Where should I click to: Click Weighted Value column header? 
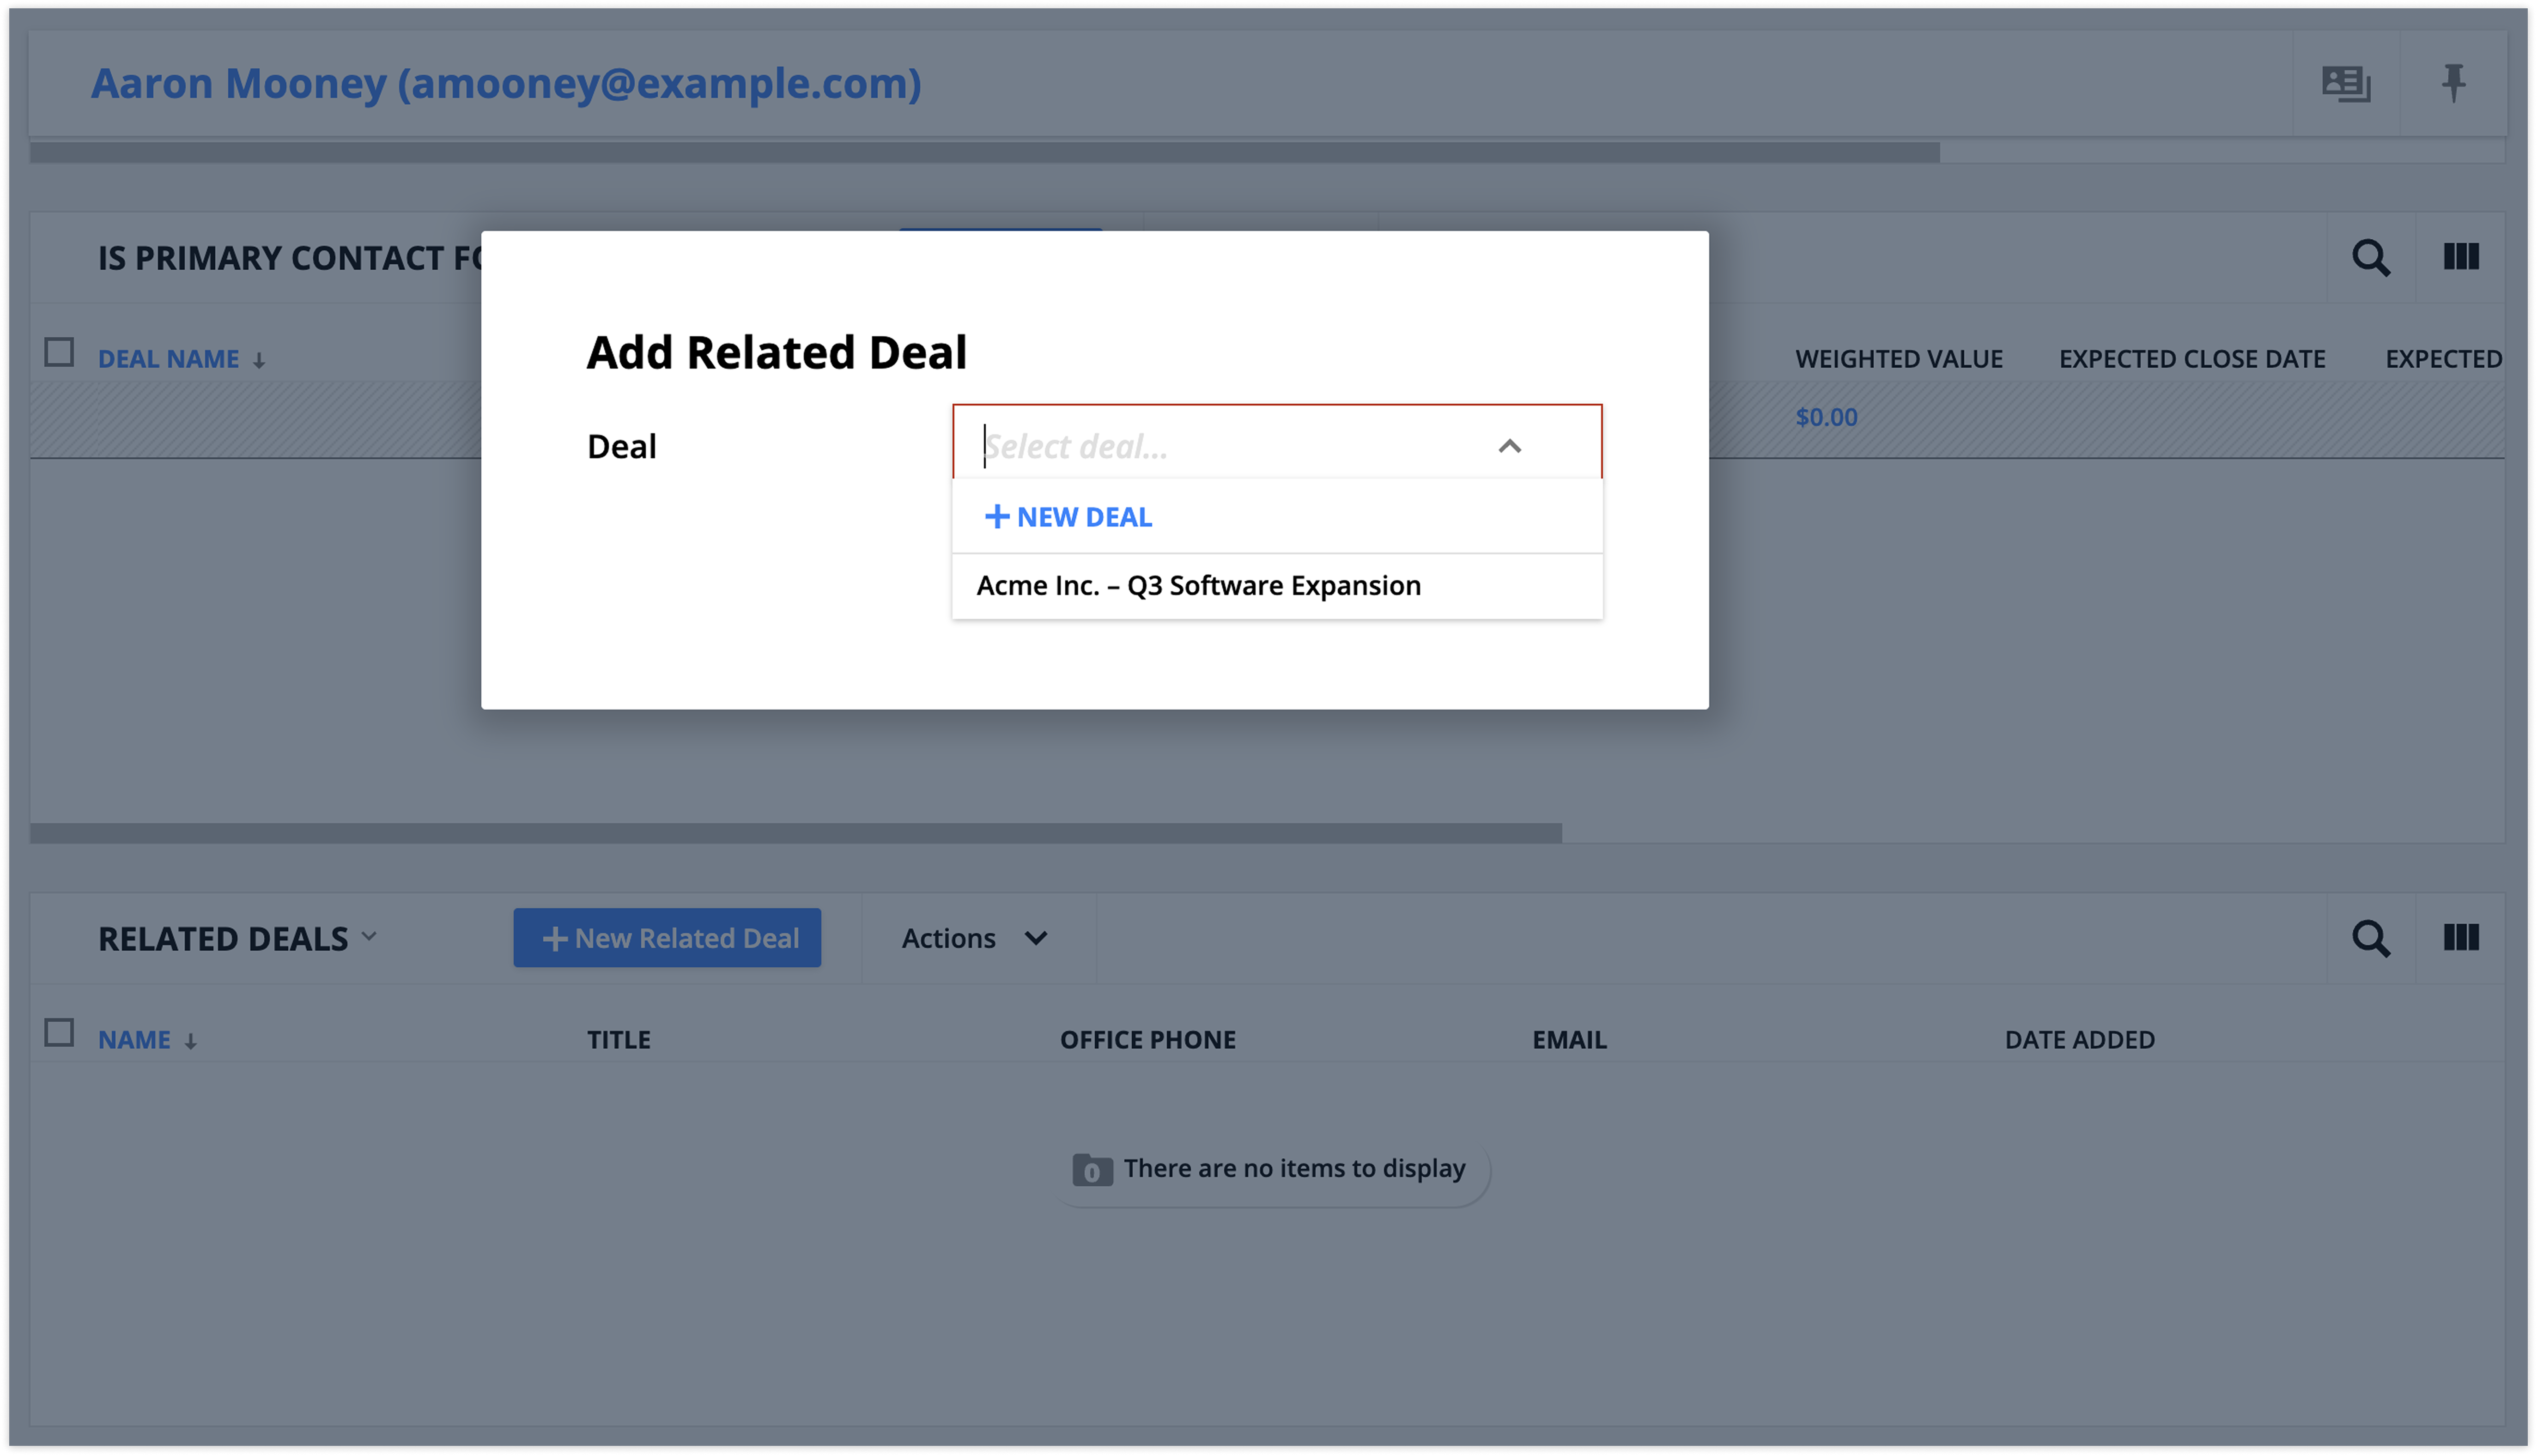coord(1898,359)
